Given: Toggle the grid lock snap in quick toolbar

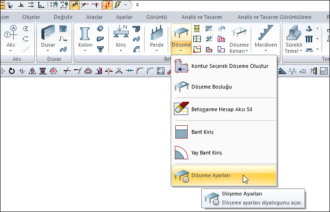Looking at the screenshot, I should click(54, 5).
